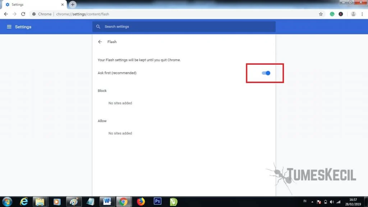Bookmark this page with the star icon
368x207 pixels.
321,14
